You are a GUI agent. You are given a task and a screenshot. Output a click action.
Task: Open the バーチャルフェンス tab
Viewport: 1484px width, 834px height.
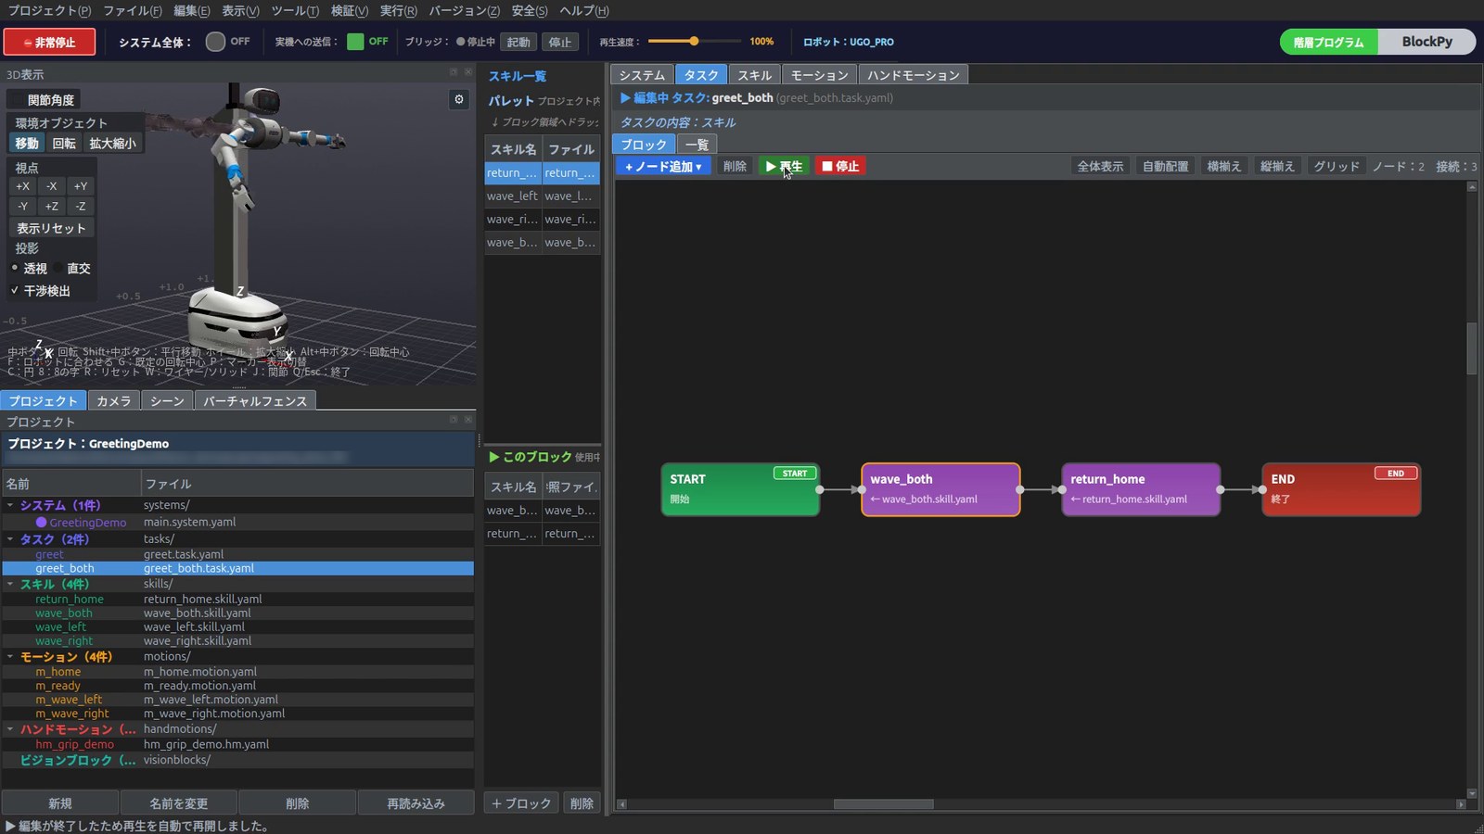click(x=255, y=400)
